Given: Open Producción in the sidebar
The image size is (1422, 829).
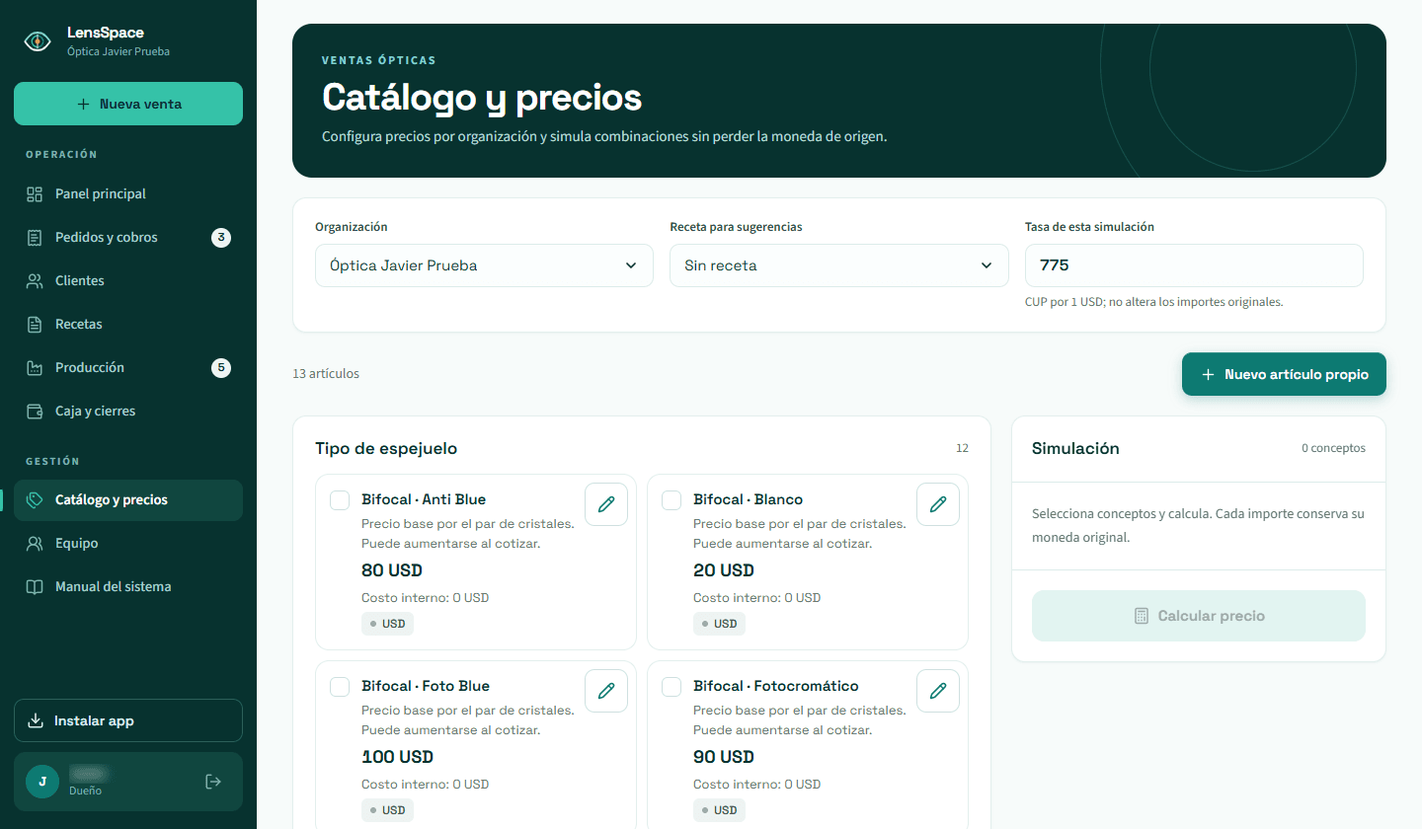Looking at the screenshot, I should click(x=128, y=368).
